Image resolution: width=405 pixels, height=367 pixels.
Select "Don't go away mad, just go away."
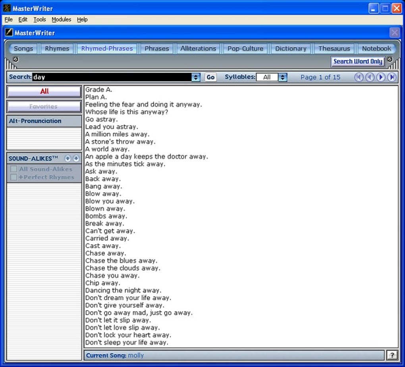click(139, 313)
